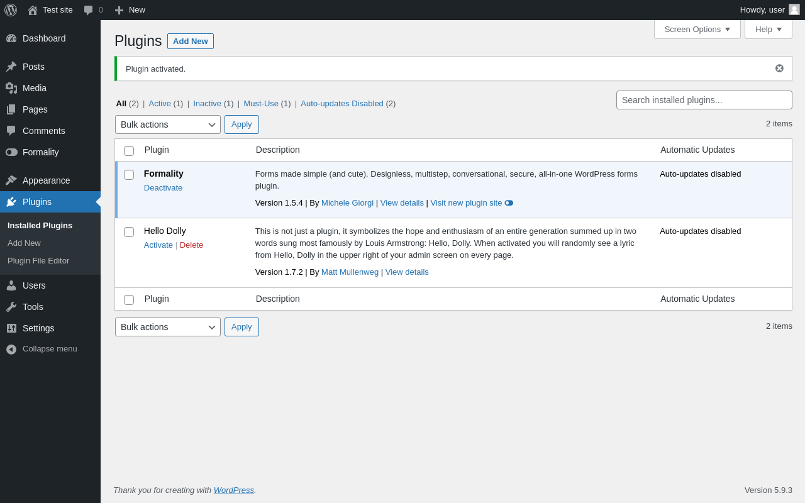Check the Formality plugin checkbox
Image resolution: width=805 pixels, height=503 pixels.
(129, 175)
